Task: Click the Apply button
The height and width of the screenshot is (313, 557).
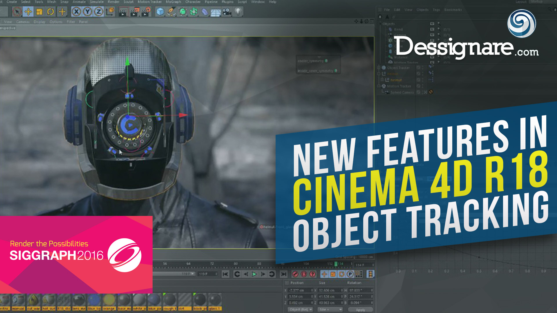Action: 360,310
